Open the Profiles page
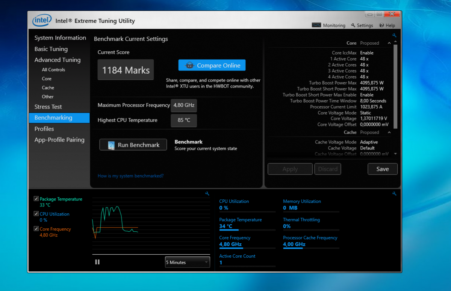Screen dimensions: 451x291 [44, 129]
